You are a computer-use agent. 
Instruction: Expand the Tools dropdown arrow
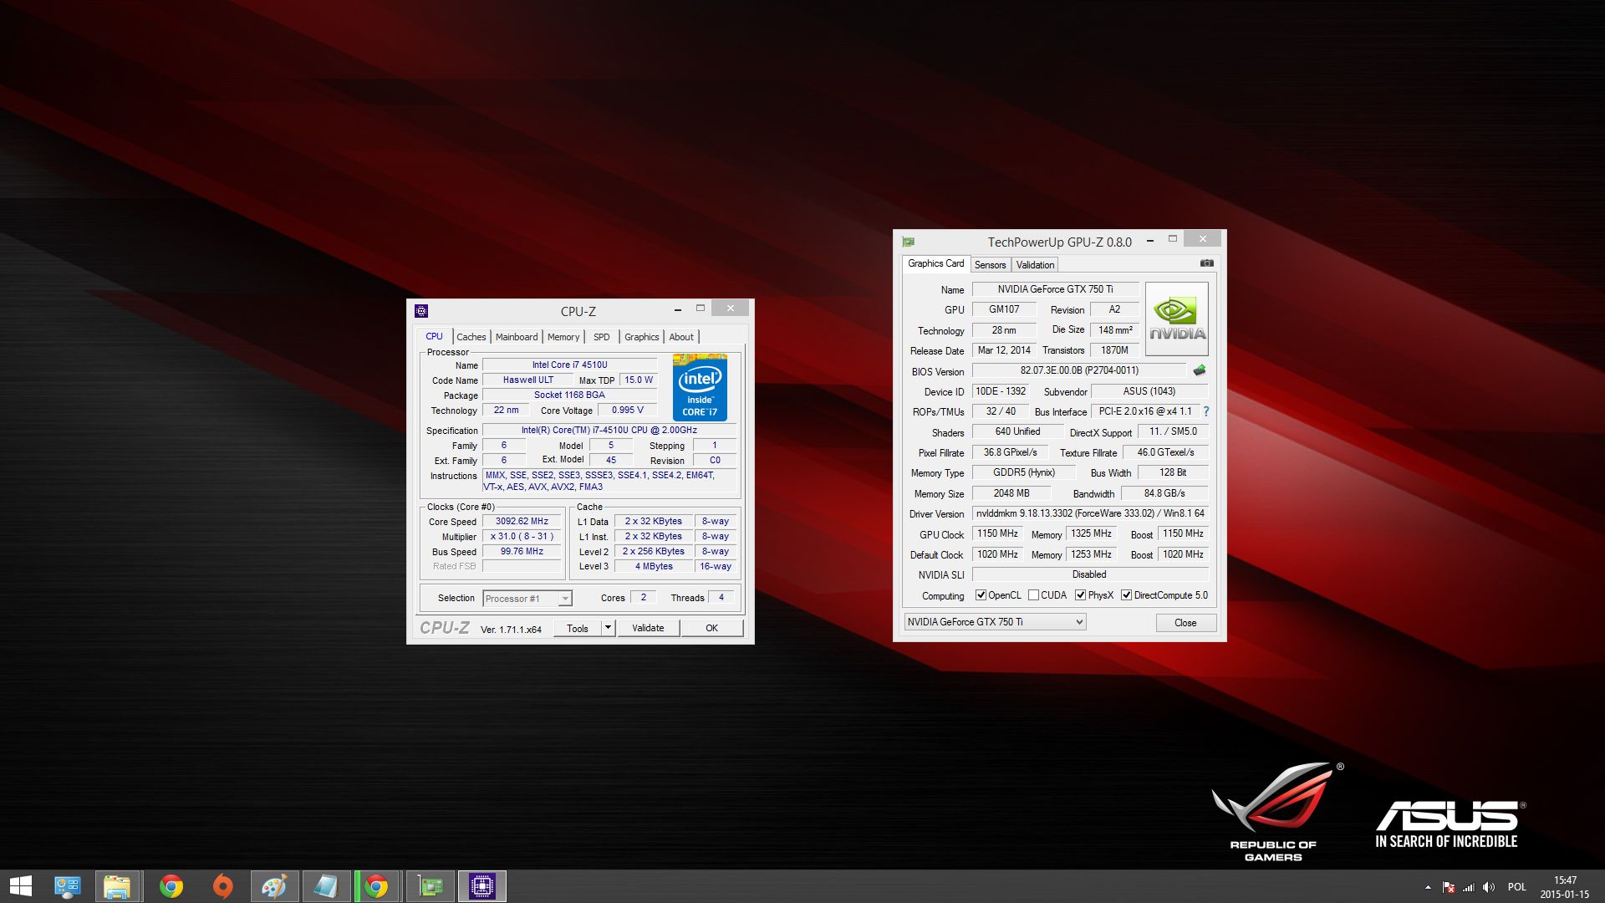coord(608,628)
